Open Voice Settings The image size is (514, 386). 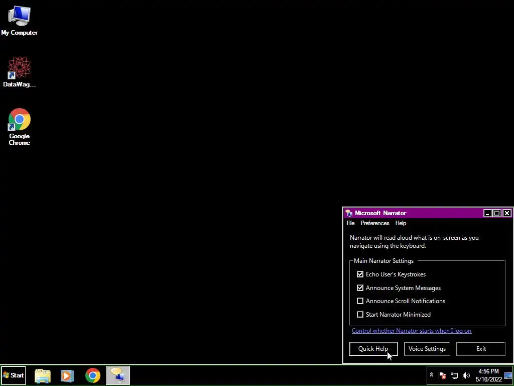coord(427,349)
